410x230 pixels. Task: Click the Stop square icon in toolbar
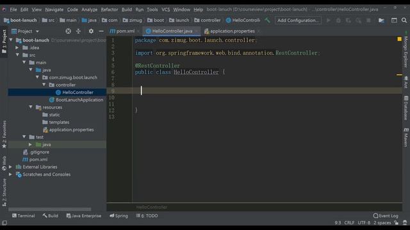coord(368,20)
